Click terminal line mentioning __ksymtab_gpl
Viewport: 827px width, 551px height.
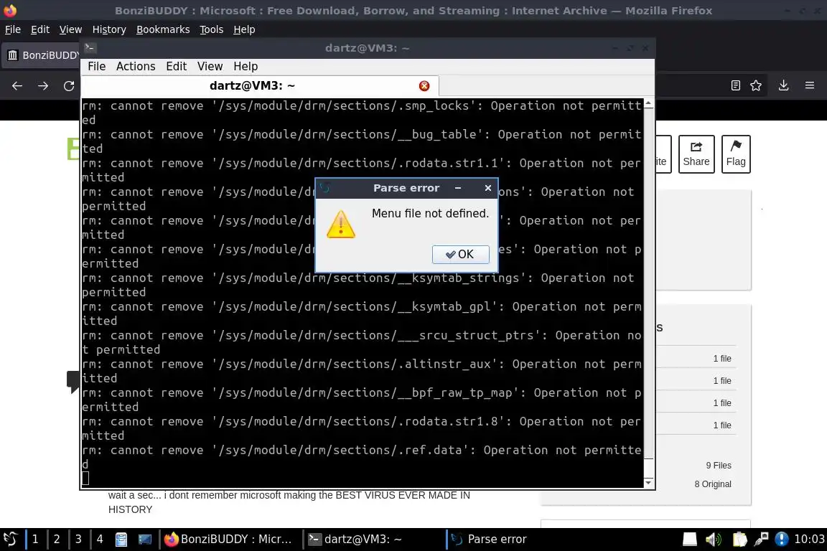point(362,314)
